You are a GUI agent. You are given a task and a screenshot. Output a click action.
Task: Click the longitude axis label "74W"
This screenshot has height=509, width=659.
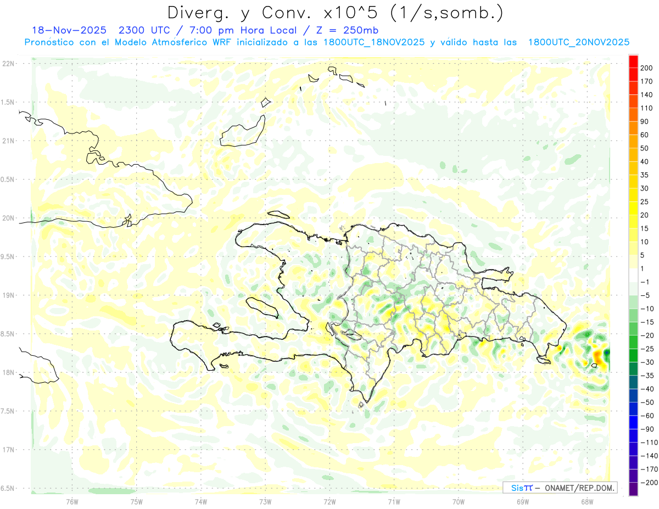click(x=201, y=501)
